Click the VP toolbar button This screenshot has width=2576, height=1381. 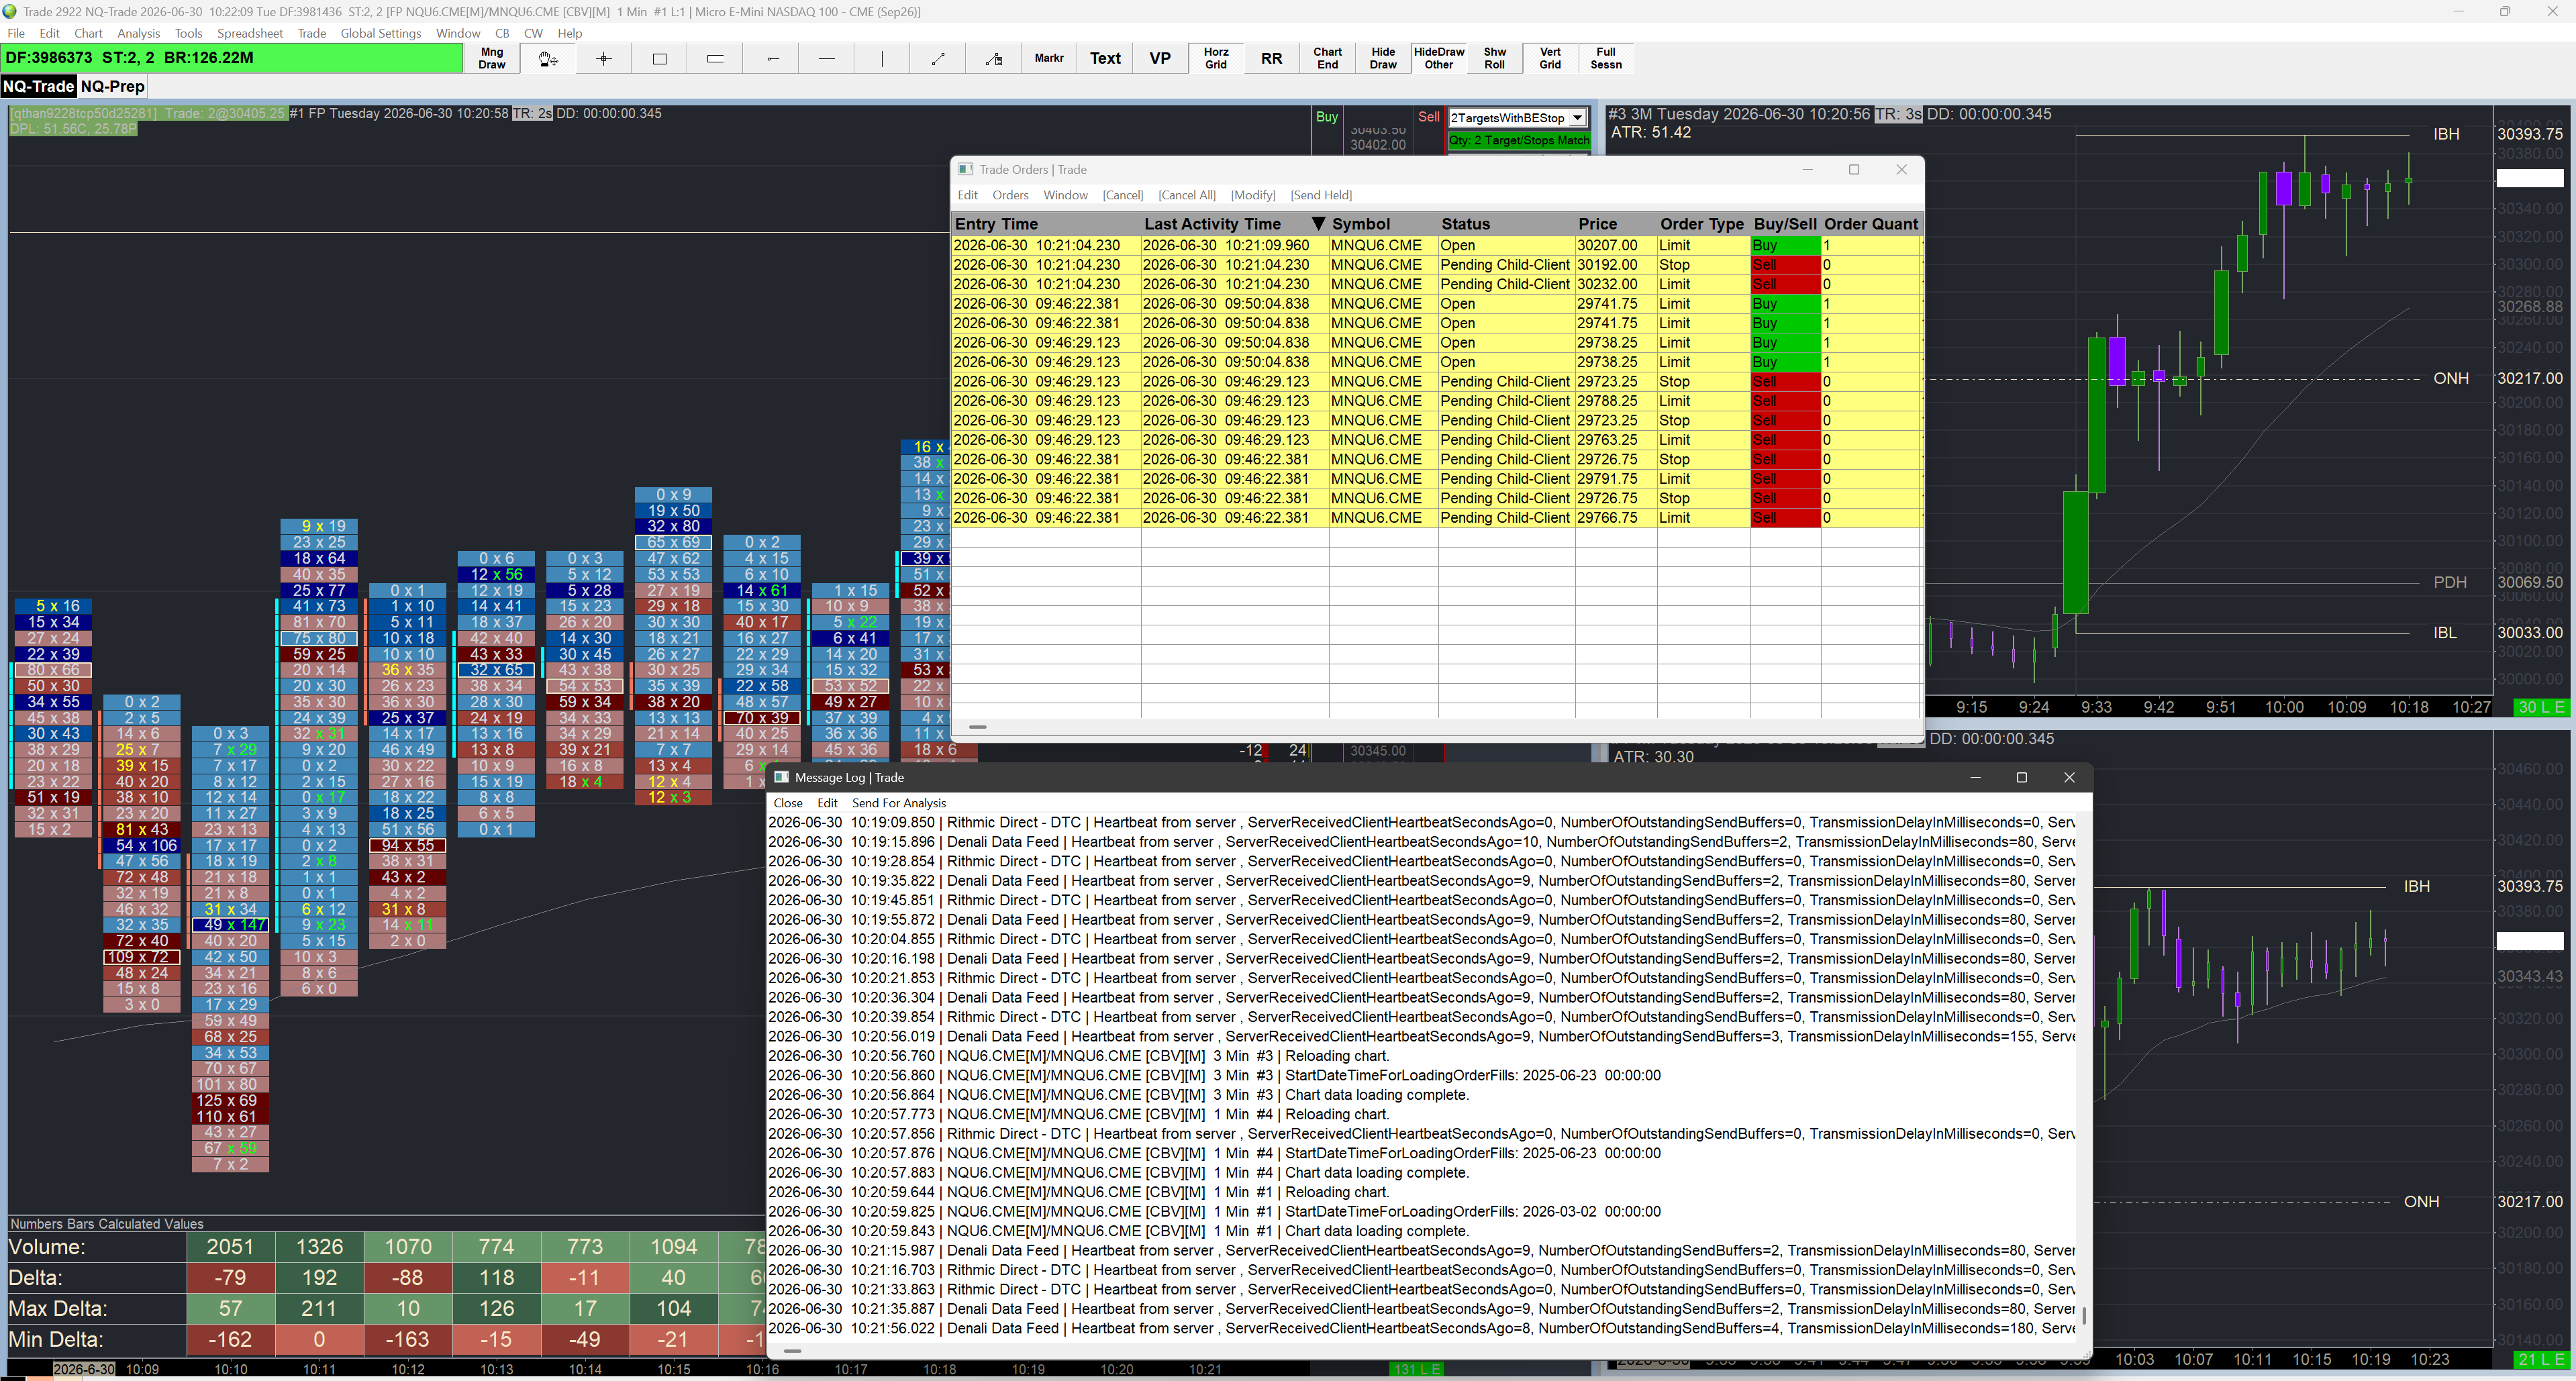(x=1160, y=58)
